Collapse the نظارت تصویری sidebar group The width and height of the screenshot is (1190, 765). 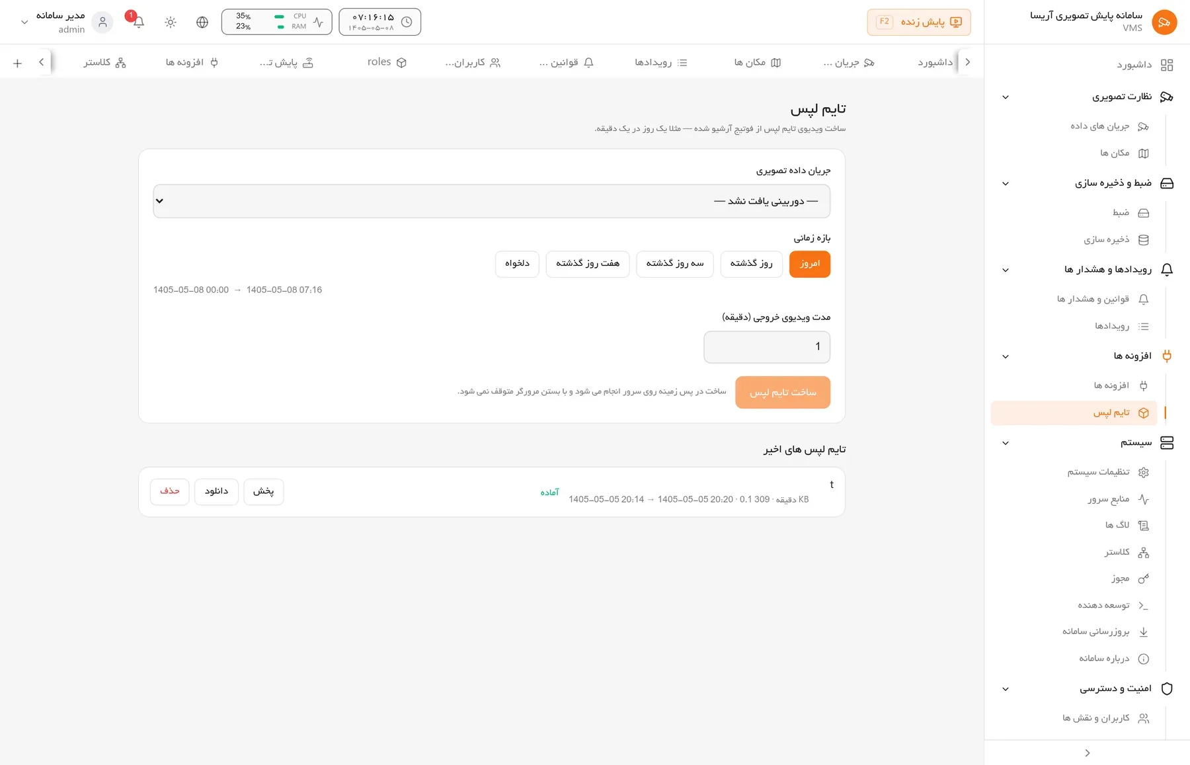[1006, 97]
